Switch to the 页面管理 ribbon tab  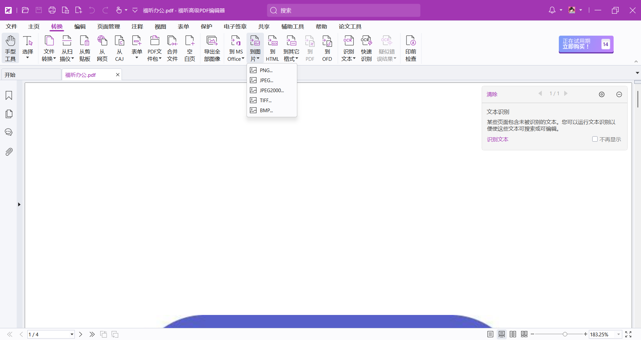pyautogui.click(x=109, y=26)
